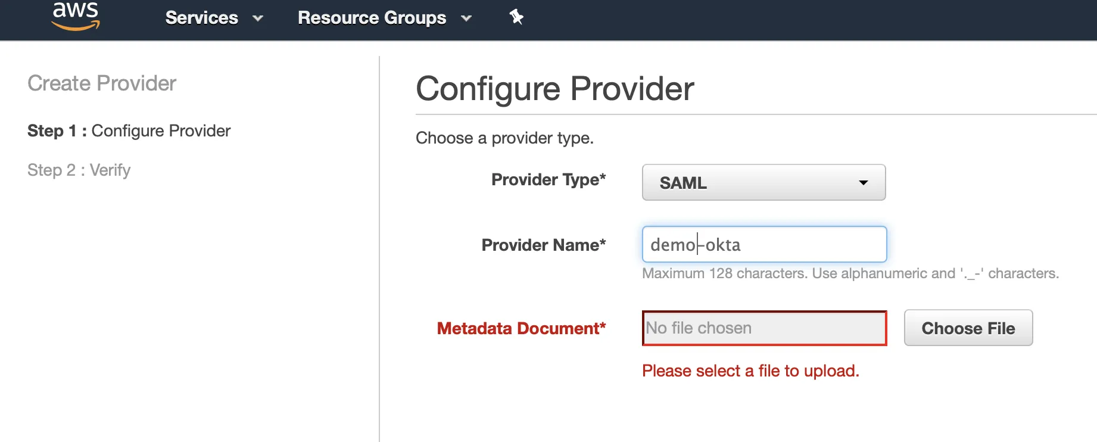The image size is (1097, 442).
Task: Click the No file chosen field
Action: point(764,328)
